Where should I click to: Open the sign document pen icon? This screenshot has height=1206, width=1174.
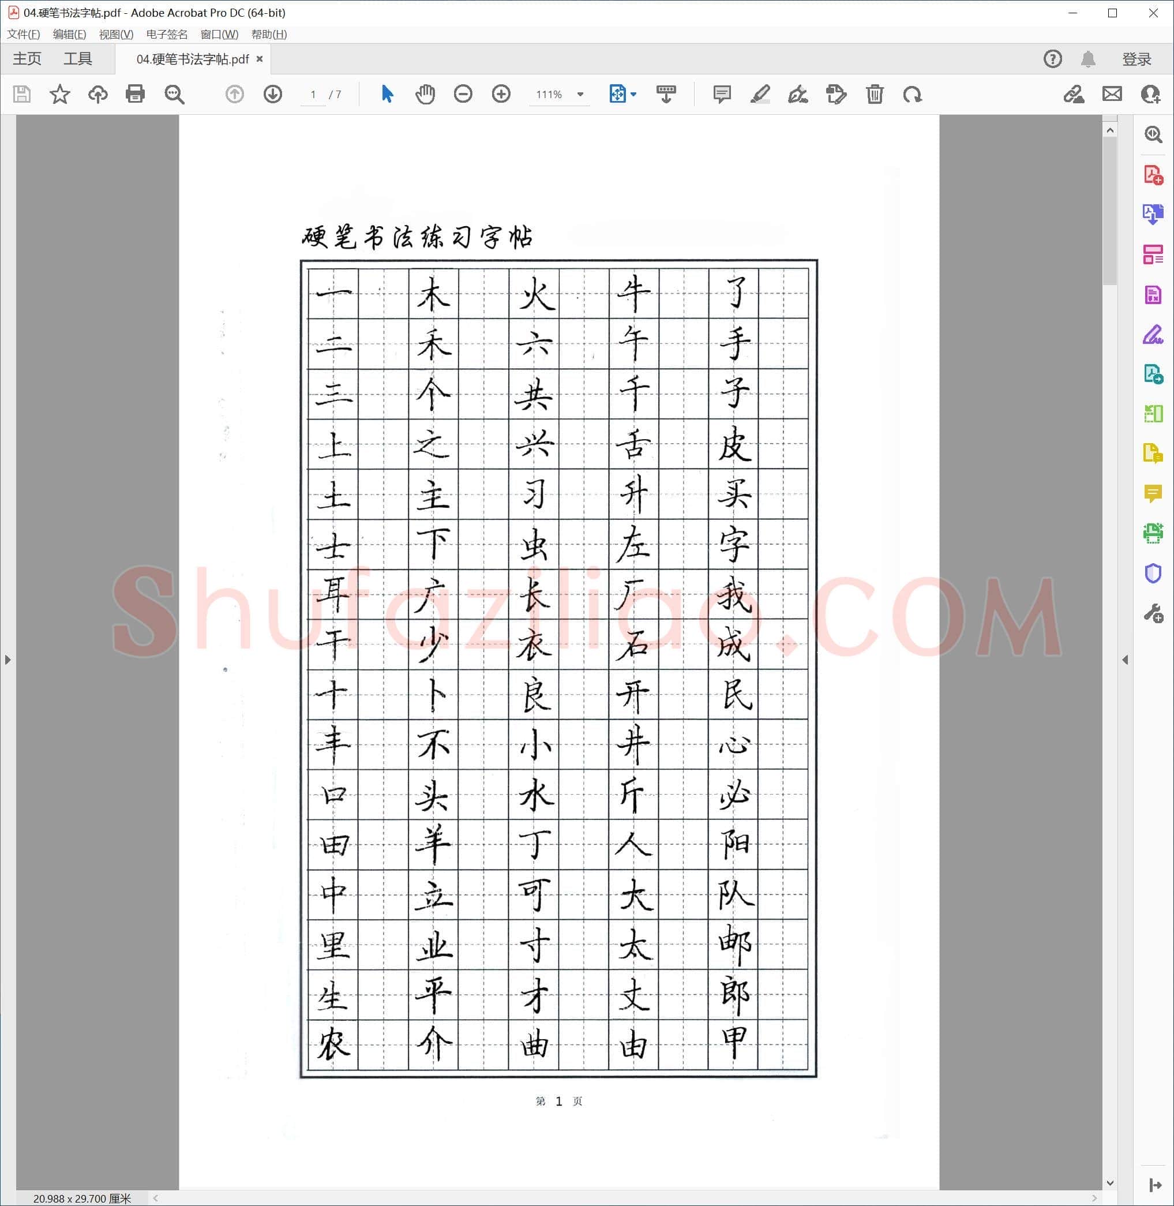[x=798, y=95]
